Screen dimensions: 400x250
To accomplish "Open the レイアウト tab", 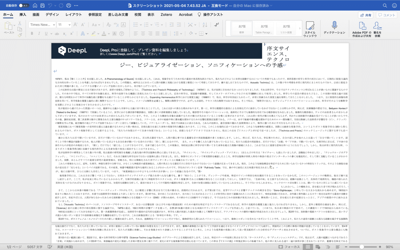I will coord(74,15).
